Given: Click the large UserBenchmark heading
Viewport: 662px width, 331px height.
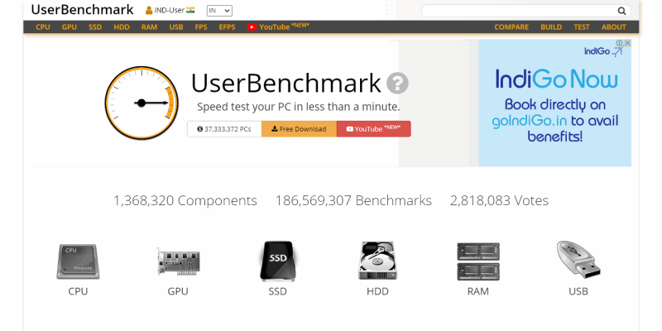Looking at the screenshot, I should pyautogui.click(x=285, y=83).
